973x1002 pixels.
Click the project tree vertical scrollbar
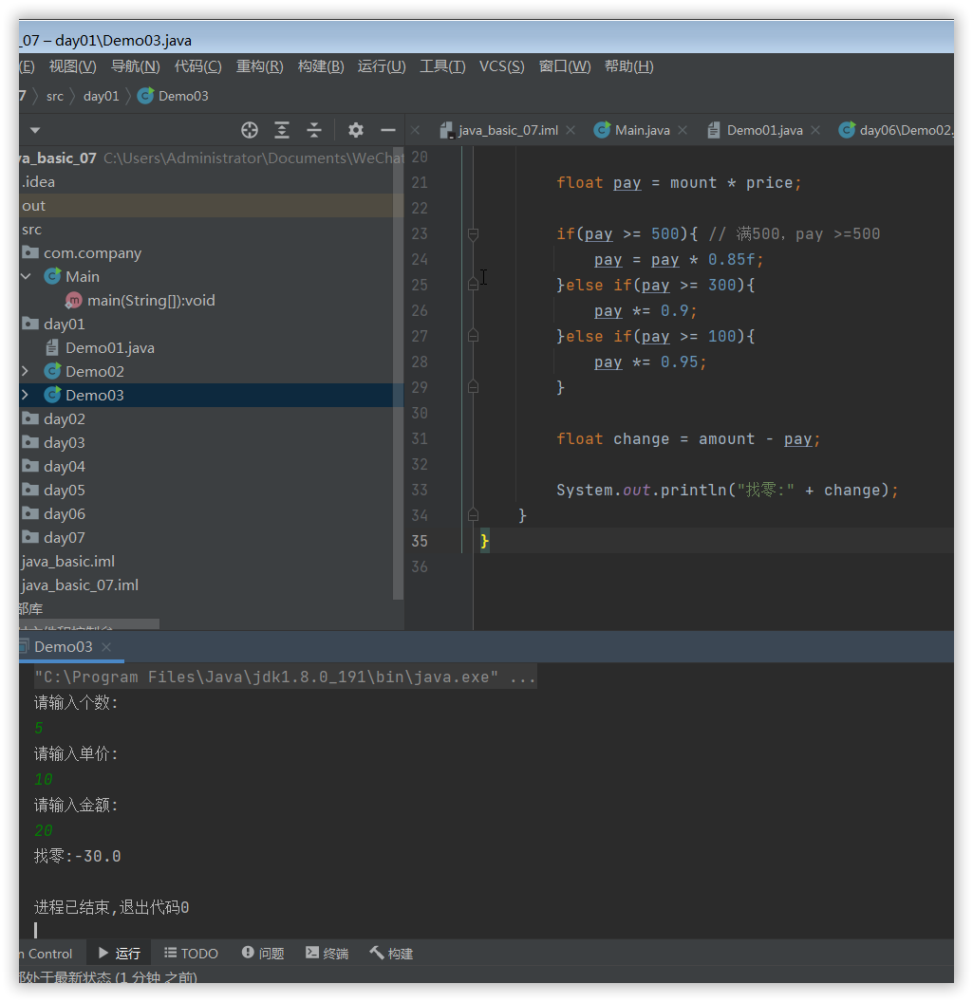click(x=399, y=374)
